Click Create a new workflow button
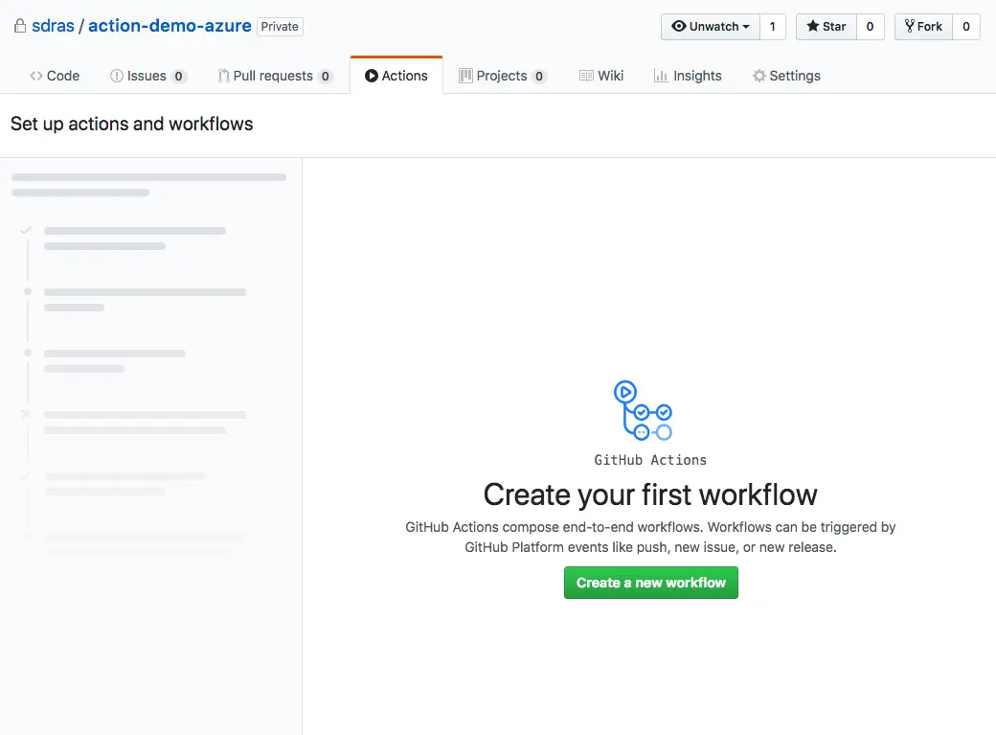996x735 pixels. tap(651, 583)
